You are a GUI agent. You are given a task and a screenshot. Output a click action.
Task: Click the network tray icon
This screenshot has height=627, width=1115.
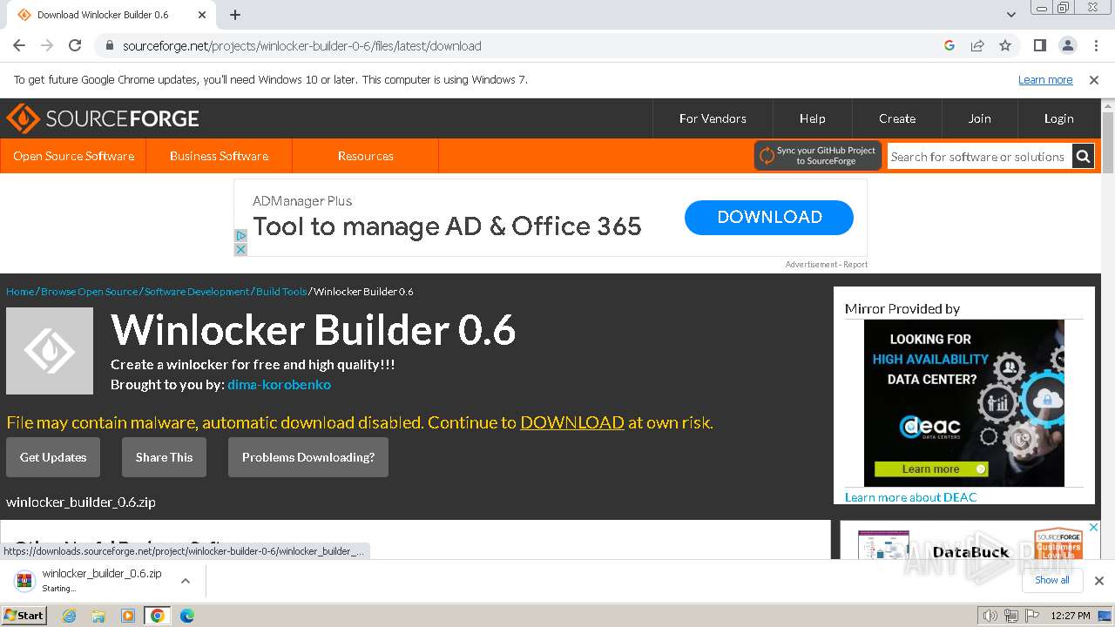click(1011, 616)
